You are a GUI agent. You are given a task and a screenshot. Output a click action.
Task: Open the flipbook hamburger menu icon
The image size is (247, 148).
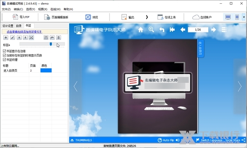224,30
